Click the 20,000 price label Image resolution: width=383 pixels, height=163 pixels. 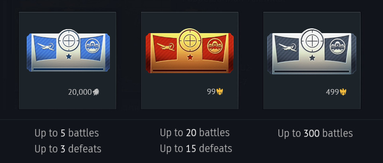click(x=80, y=92)
